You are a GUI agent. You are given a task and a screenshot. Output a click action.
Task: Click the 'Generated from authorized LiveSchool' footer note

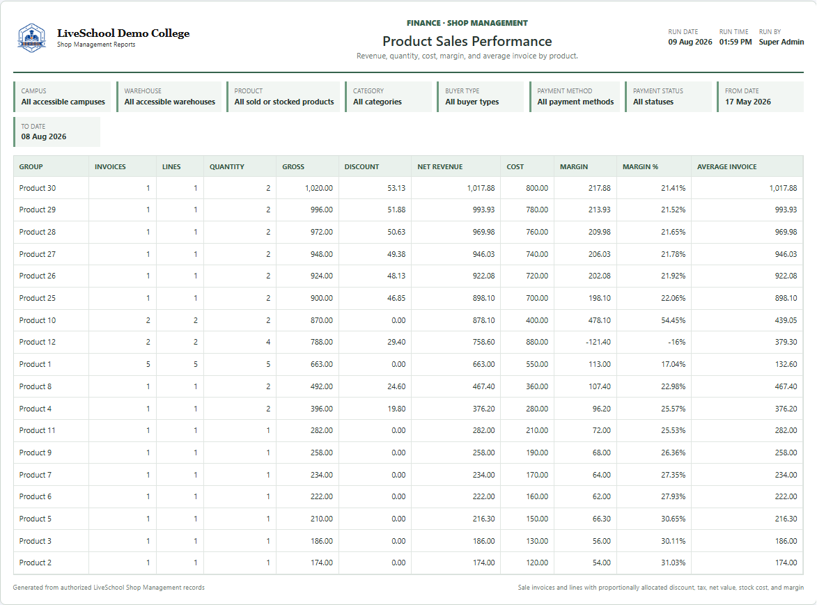[x=109, y=588]
